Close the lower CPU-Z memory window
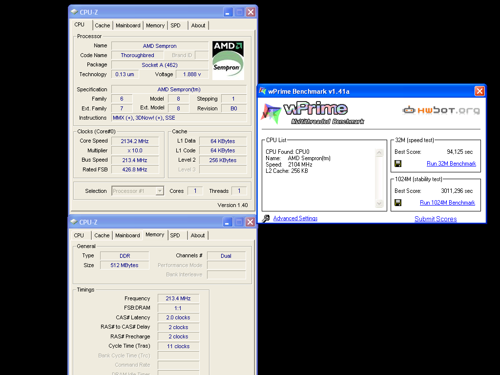 [250, 222]
